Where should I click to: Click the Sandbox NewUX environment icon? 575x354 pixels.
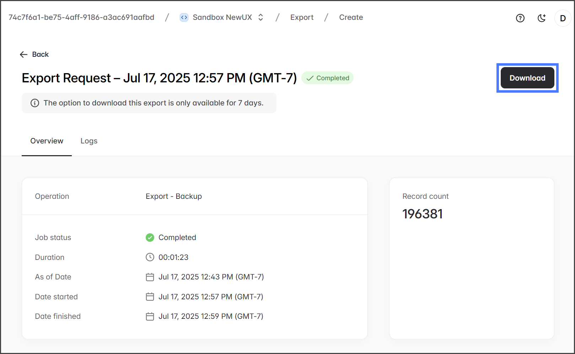point(184,17)
